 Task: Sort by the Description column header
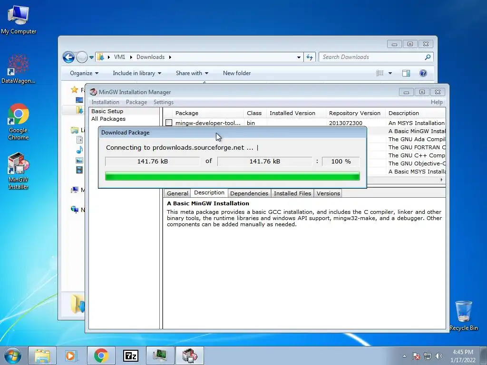[x=416, y=113]
